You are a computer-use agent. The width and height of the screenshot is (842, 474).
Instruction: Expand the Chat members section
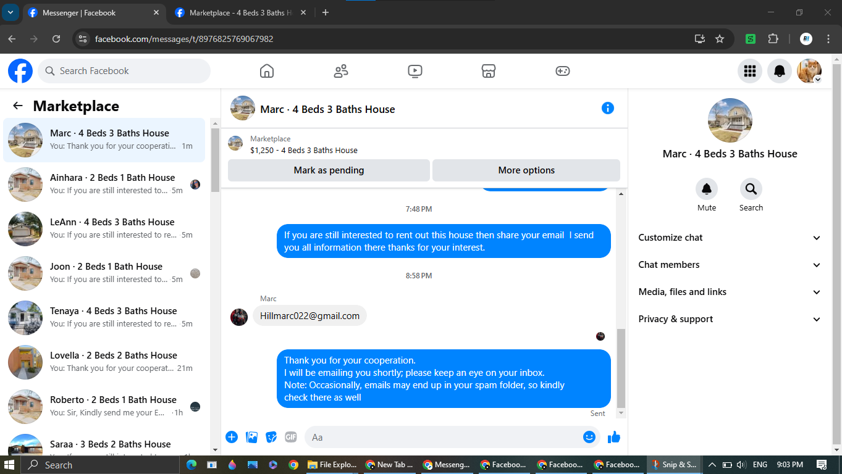pos(730,265)
